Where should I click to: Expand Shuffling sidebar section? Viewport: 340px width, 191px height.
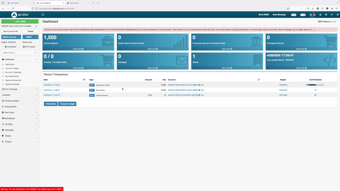[x=20, y=124]
